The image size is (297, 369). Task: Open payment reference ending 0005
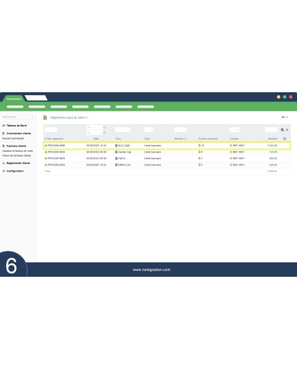point(56,152)
